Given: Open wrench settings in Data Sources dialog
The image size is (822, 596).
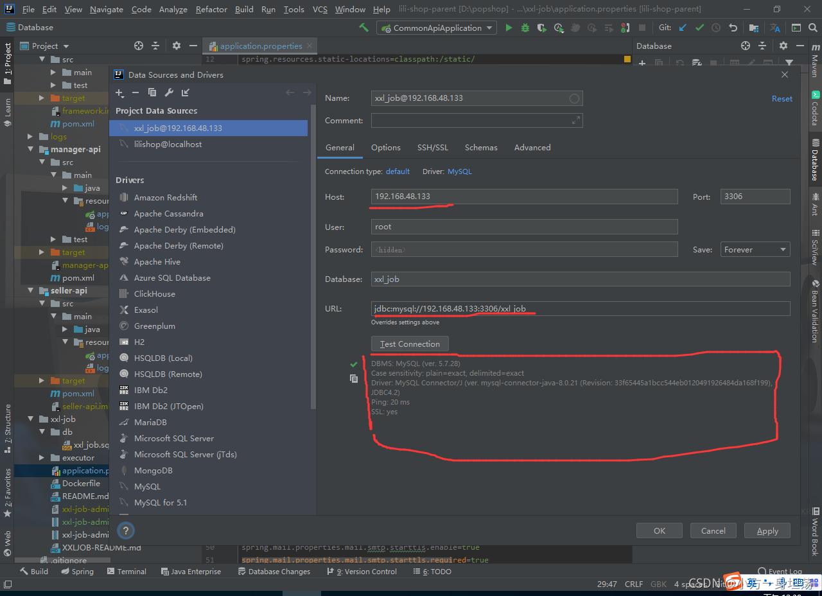Looking at the screenshot, I should 169,93.
